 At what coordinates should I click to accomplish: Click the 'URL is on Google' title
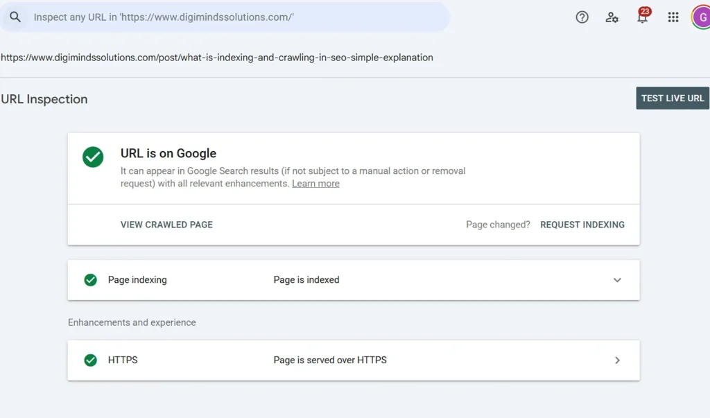pyautogui.click(x=168, y=153)
